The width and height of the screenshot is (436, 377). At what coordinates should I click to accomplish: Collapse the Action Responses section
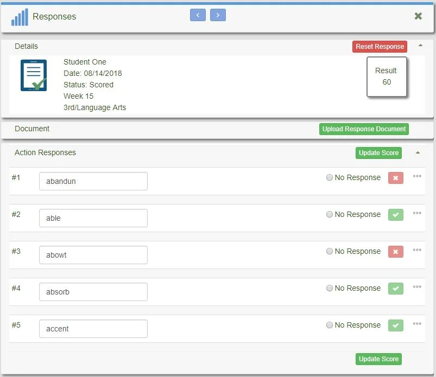[418, 153]
